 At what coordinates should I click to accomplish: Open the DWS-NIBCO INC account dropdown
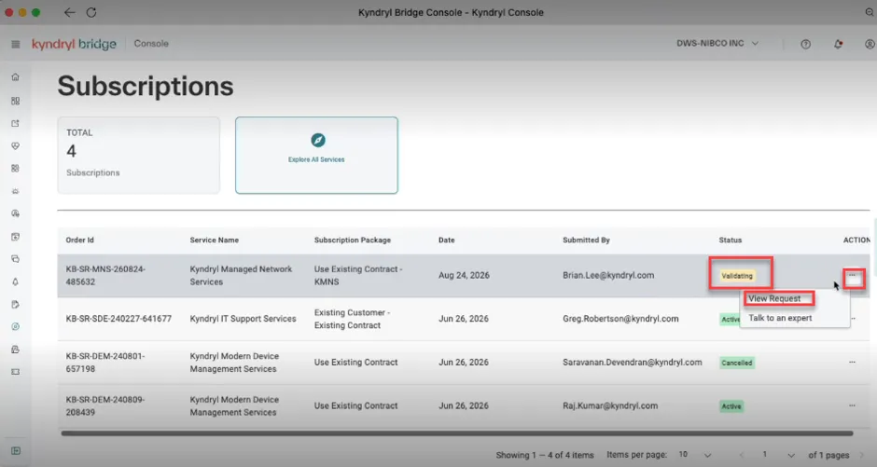pyautogui.click(x=717, y=44)
